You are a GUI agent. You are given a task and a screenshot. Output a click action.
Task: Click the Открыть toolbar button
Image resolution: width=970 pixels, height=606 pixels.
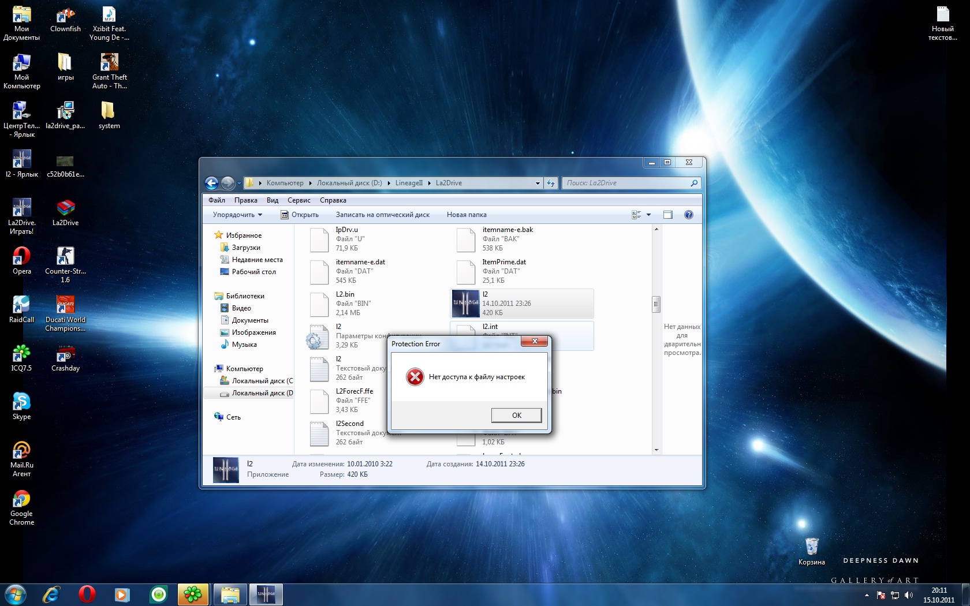[300, 215]
